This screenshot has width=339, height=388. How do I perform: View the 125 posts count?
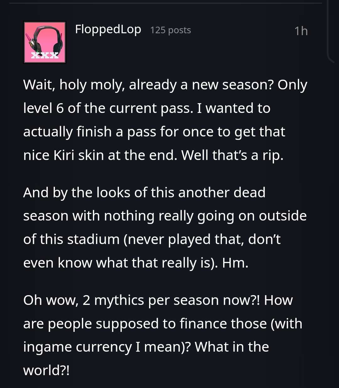pyautogui.click(x=170, y=30)
